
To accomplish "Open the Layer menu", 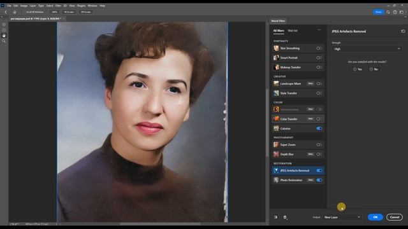I will pyautogui.click(x=33, y=6).
